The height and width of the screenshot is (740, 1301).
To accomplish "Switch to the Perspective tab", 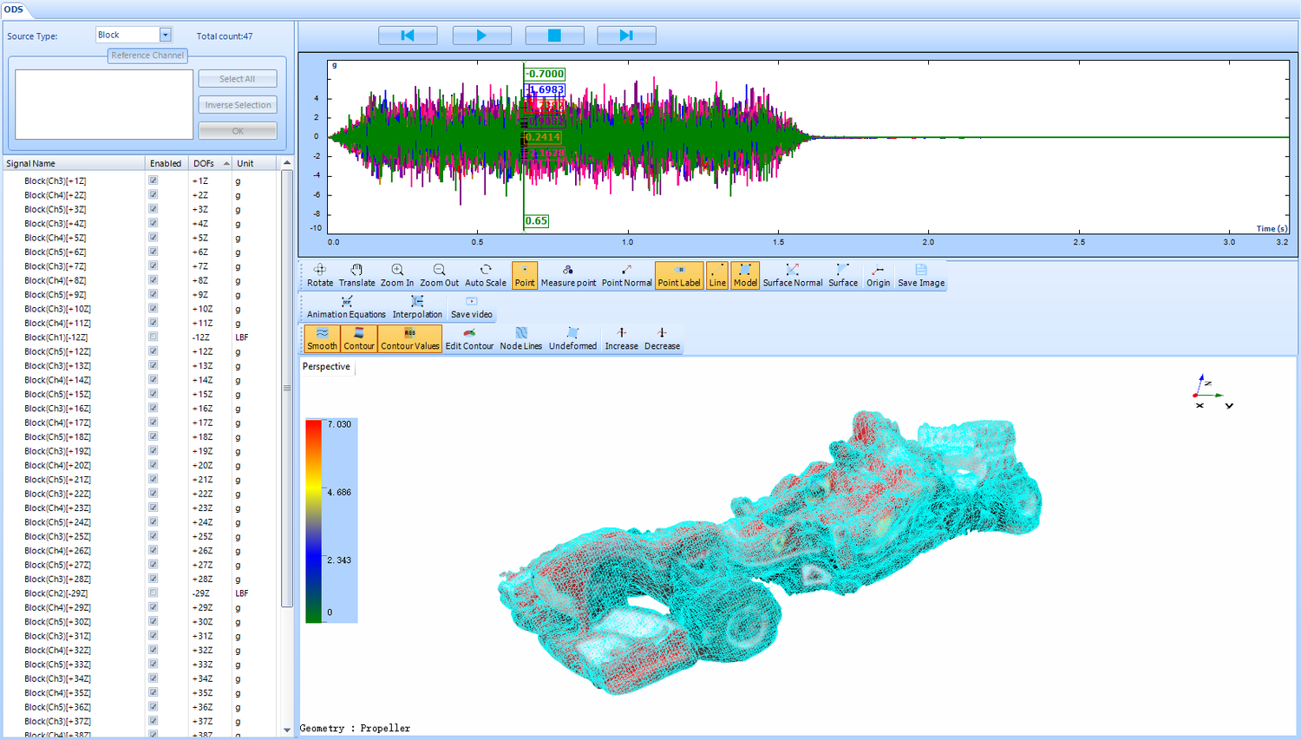I will pos(325,366).
